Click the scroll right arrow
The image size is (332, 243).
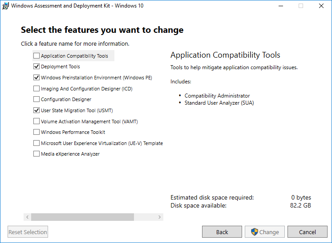(x=159, y=217)
